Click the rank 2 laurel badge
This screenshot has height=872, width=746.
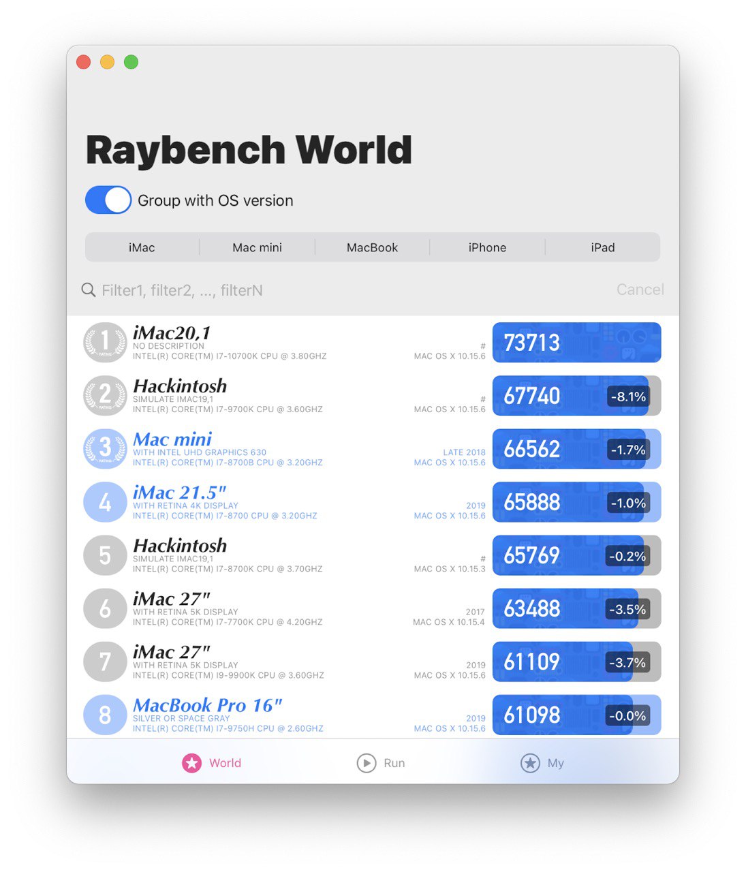coord(105,395)
